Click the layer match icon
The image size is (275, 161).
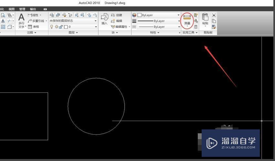pyautogui.click(x=64, y=15)
